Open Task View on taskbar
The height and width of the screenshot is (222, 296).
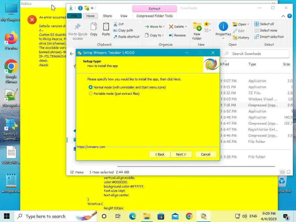[x=118, y=216]
